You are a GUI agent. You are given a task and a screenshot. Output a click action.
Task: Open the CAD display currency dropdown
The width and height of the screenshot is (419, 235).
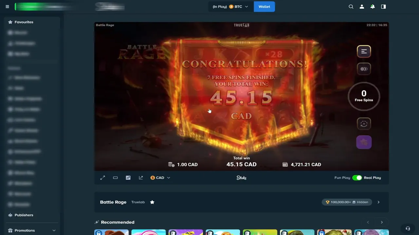(x=160, y=178)
